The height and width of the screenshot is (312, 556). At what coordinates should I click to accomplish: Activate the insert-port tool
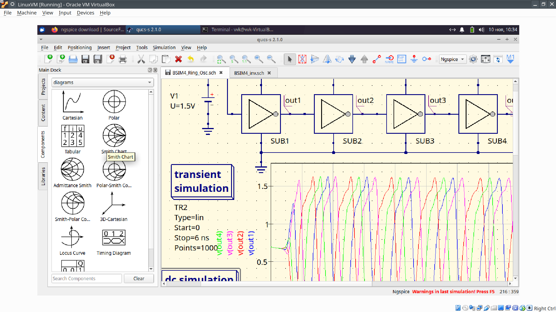point(427,59)
